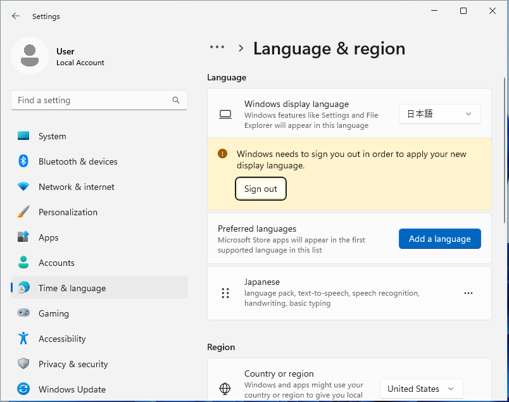Click the Preferred languages label

click(257, 229)
